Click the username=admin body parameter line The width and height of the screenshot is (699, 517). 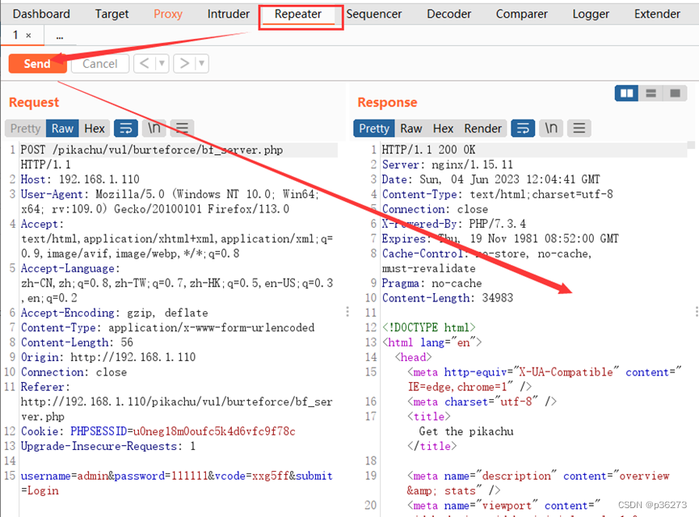tap(176, 483)
